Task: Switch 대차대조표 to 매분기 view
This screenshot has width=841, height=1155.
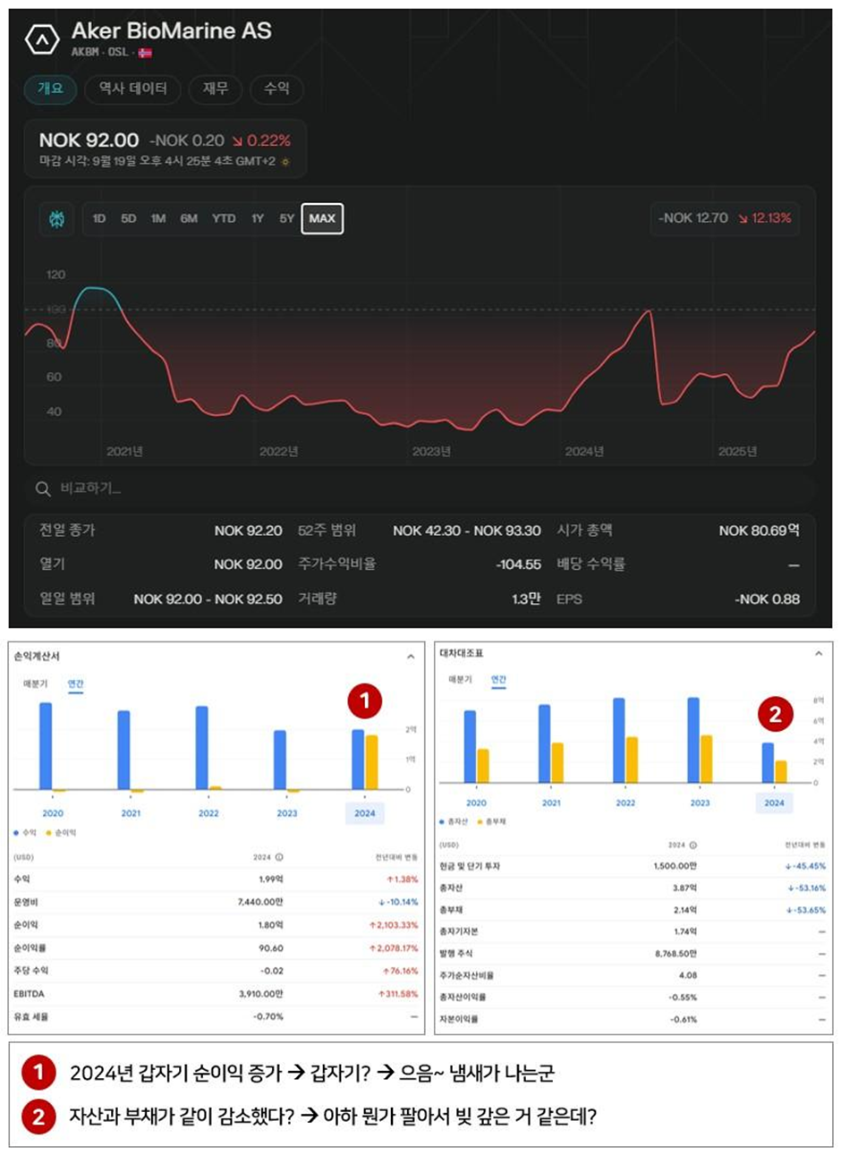Action: pos(460,680)
